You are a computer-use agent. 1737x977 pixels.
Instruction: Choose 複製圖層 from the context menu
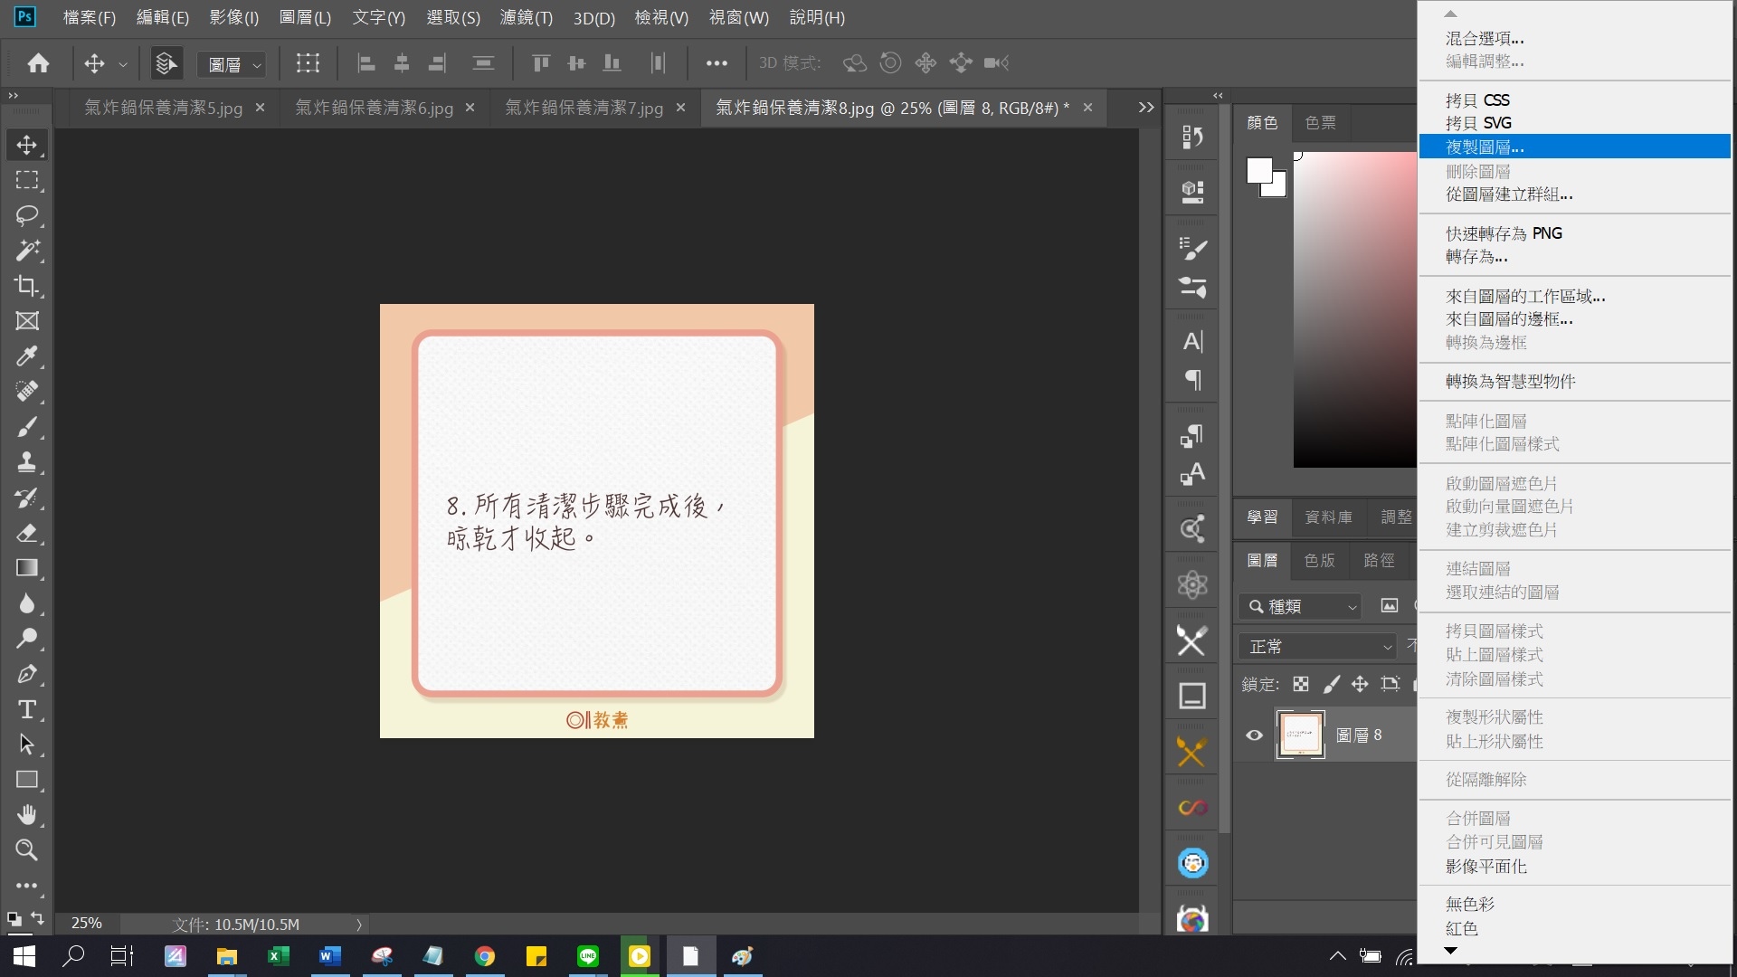[x=1485, y=147]
